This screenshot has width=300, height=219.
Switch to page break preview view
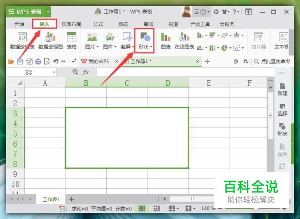pos(157,209)
